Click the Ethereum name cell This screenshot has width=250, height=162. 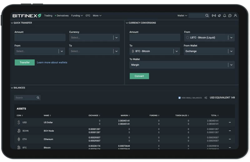(48, 139)
